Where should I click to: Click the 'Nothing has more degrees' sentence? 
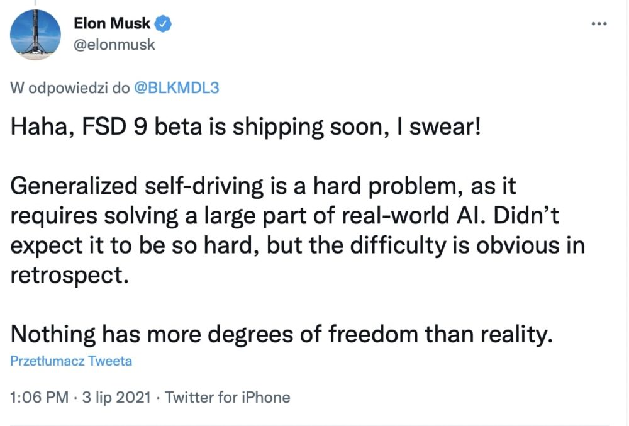(282, 334)
